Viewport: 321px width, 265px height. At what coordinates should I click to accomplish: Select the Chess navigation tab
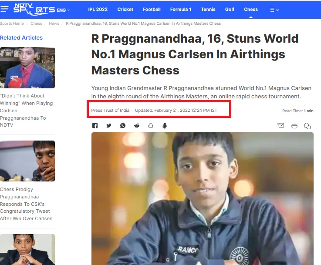click(251, 10)
